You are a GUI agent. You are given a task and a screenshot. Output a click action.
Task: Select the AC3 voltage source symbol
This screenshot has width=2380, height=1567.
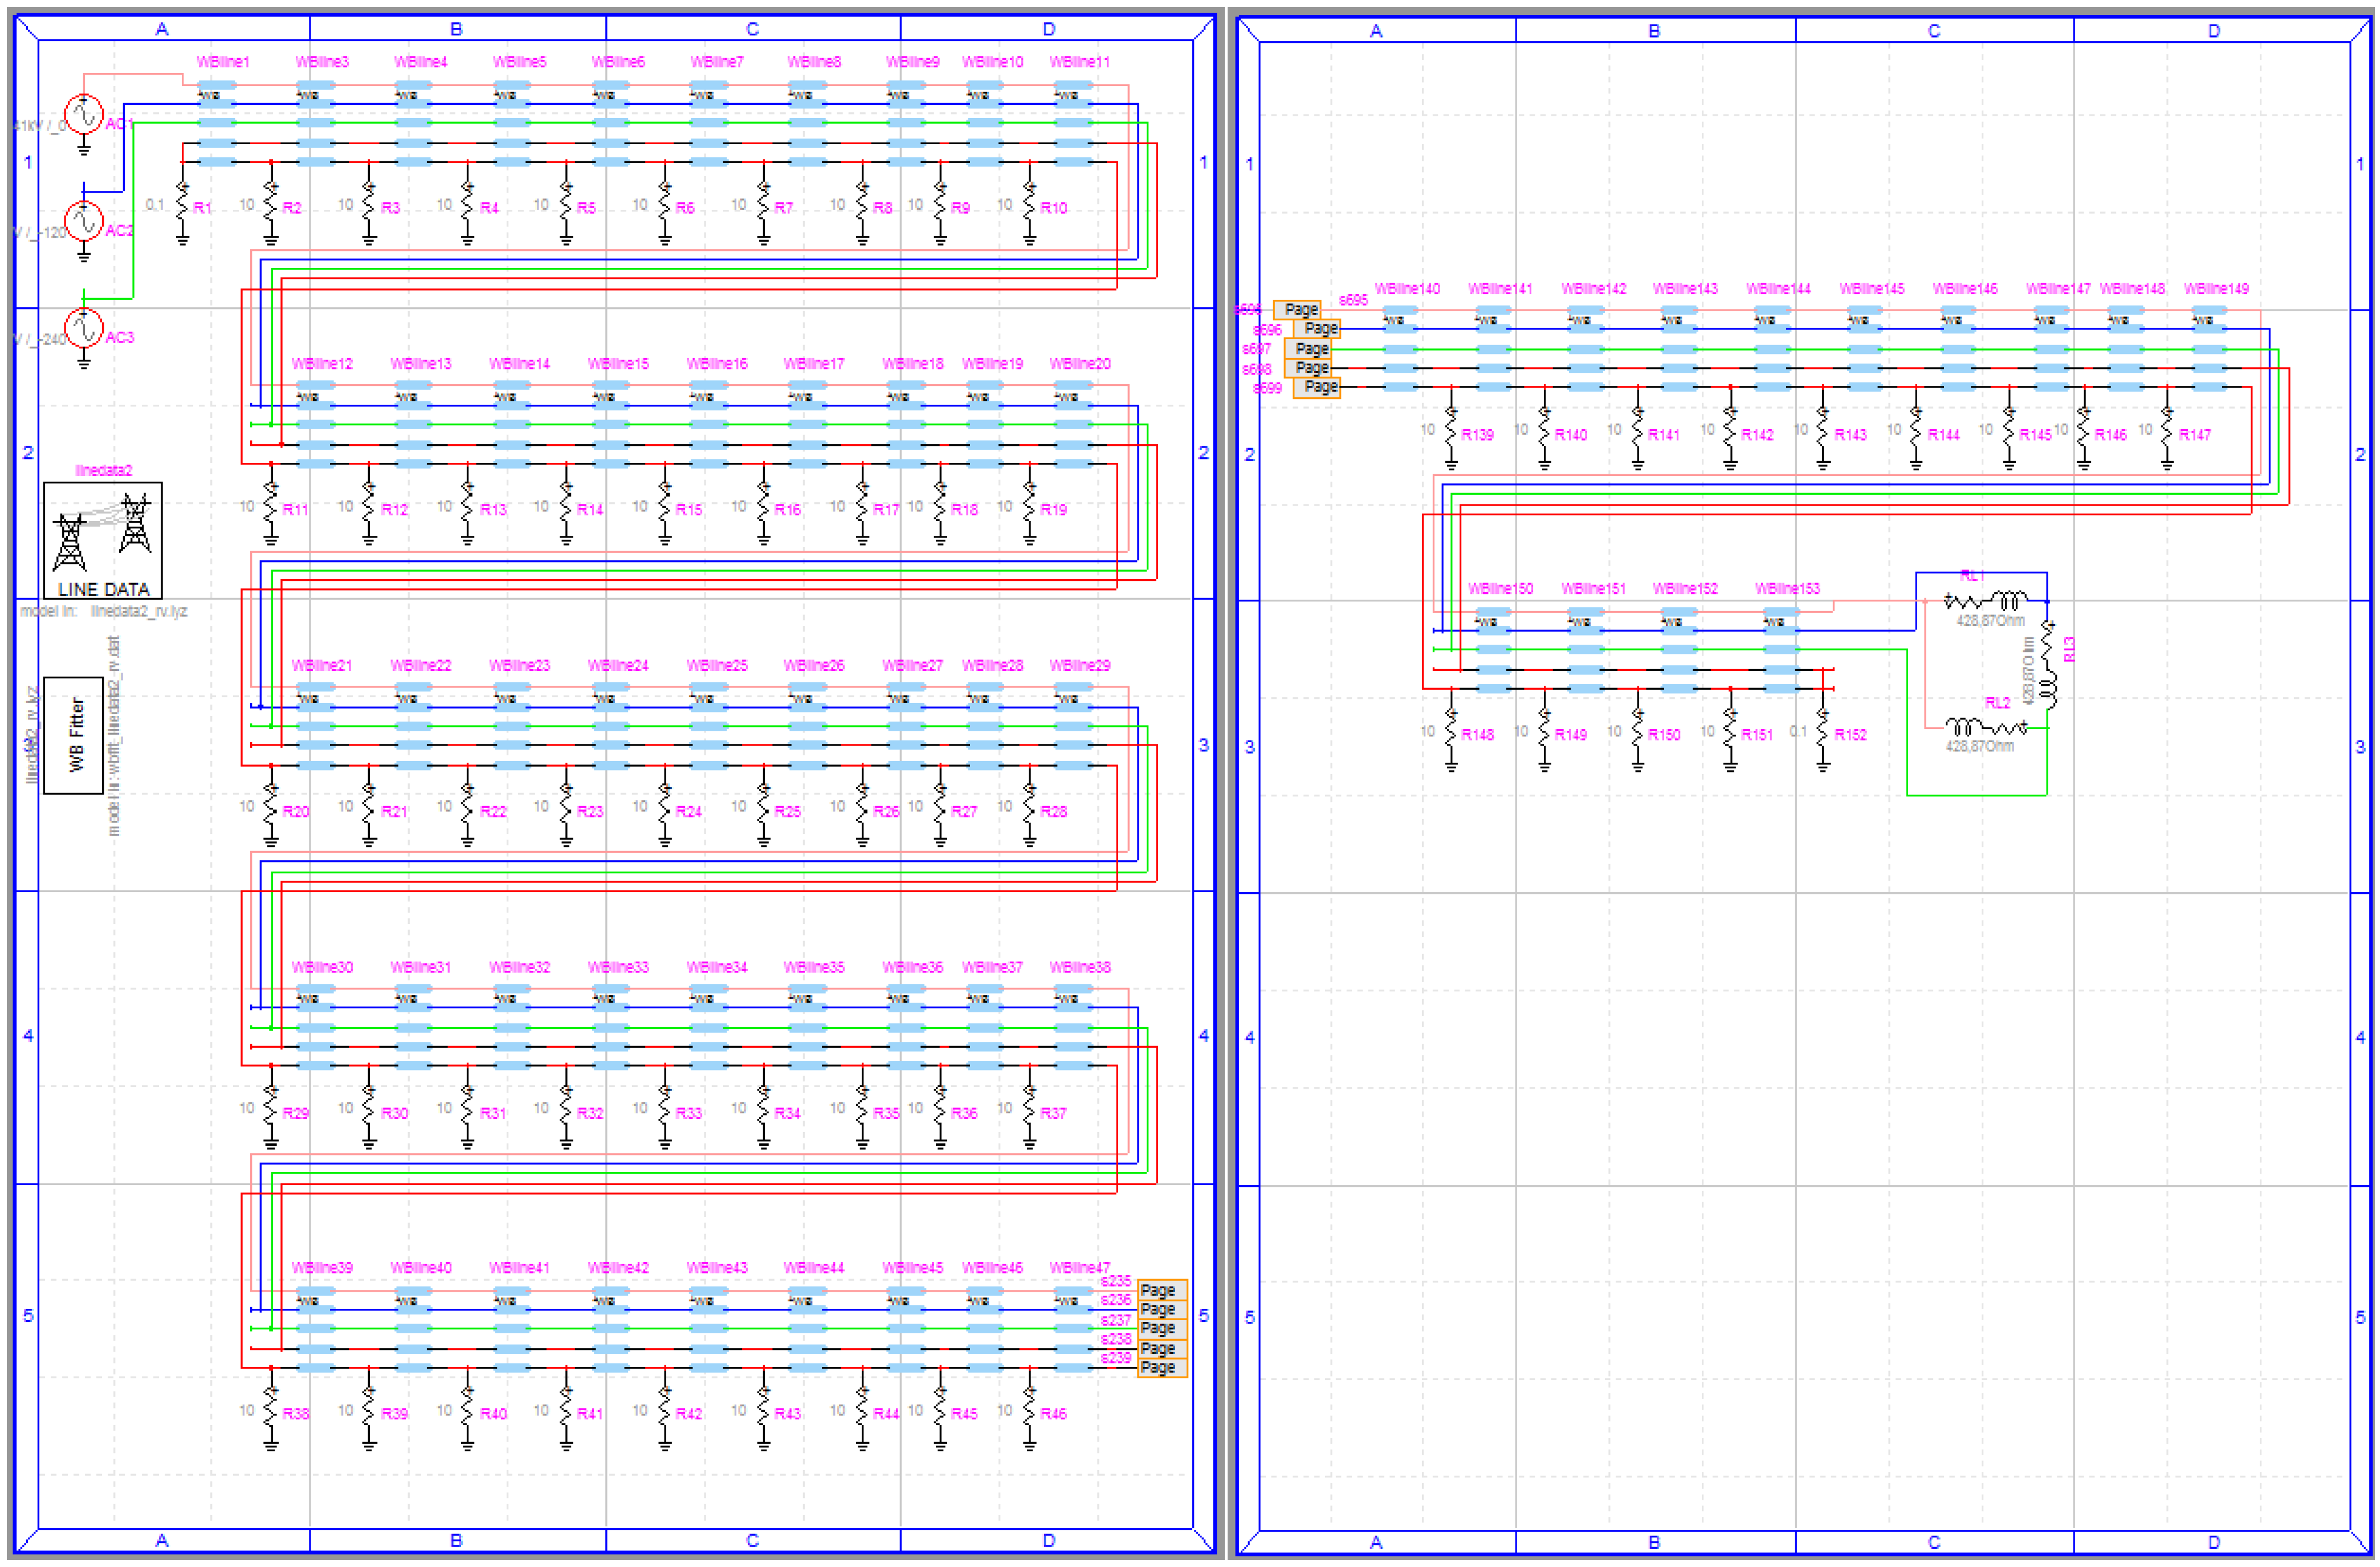pyautogui.click(x=83, y=327)
